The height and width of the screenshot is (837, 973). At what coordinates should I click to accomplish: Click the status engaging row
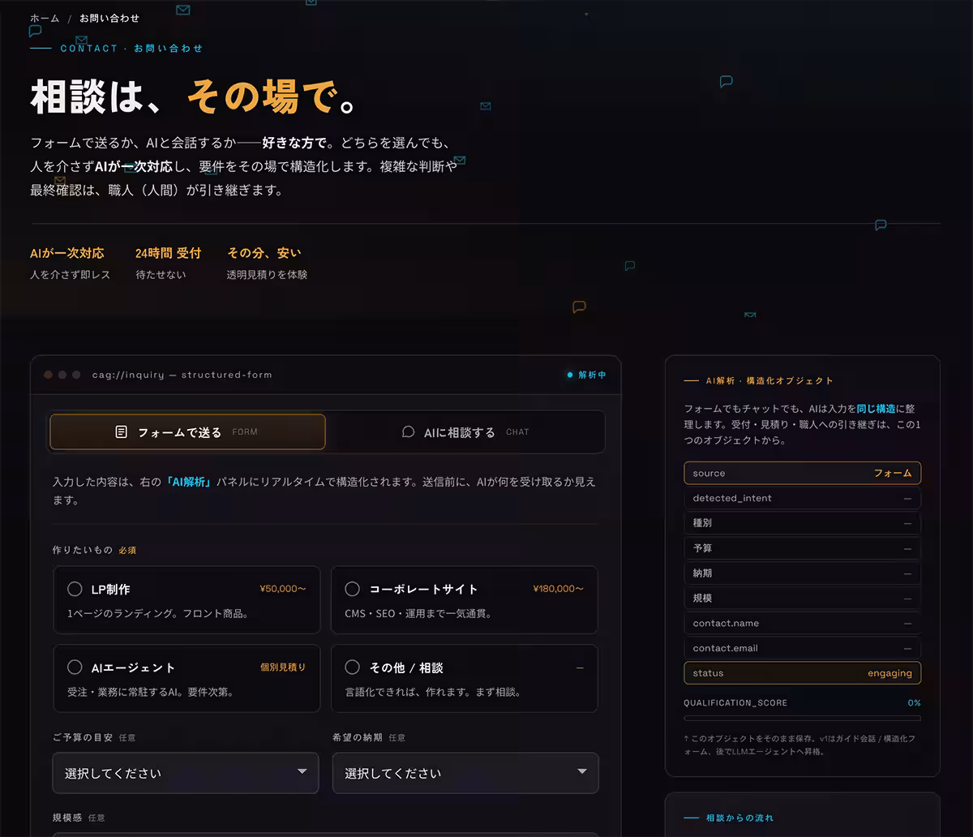pos(802,673)
